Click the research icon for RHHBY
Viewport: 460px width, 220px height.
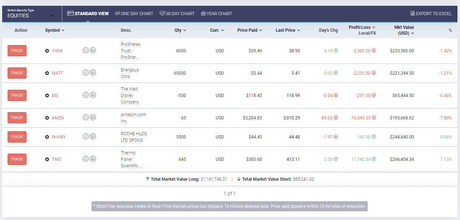click(x=93, y=136)
